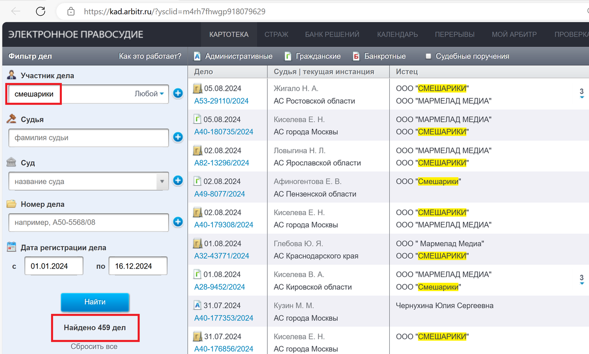
Task: Open case А40-180735/2024
Action: 224,132
